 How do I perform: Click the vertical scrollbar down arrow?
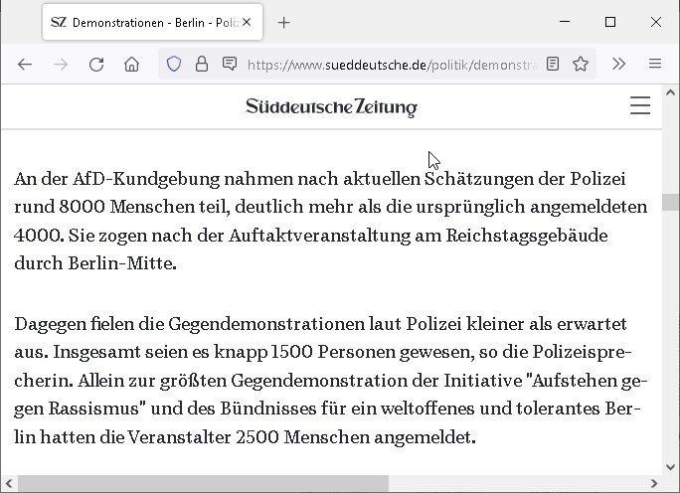(670, 467)
